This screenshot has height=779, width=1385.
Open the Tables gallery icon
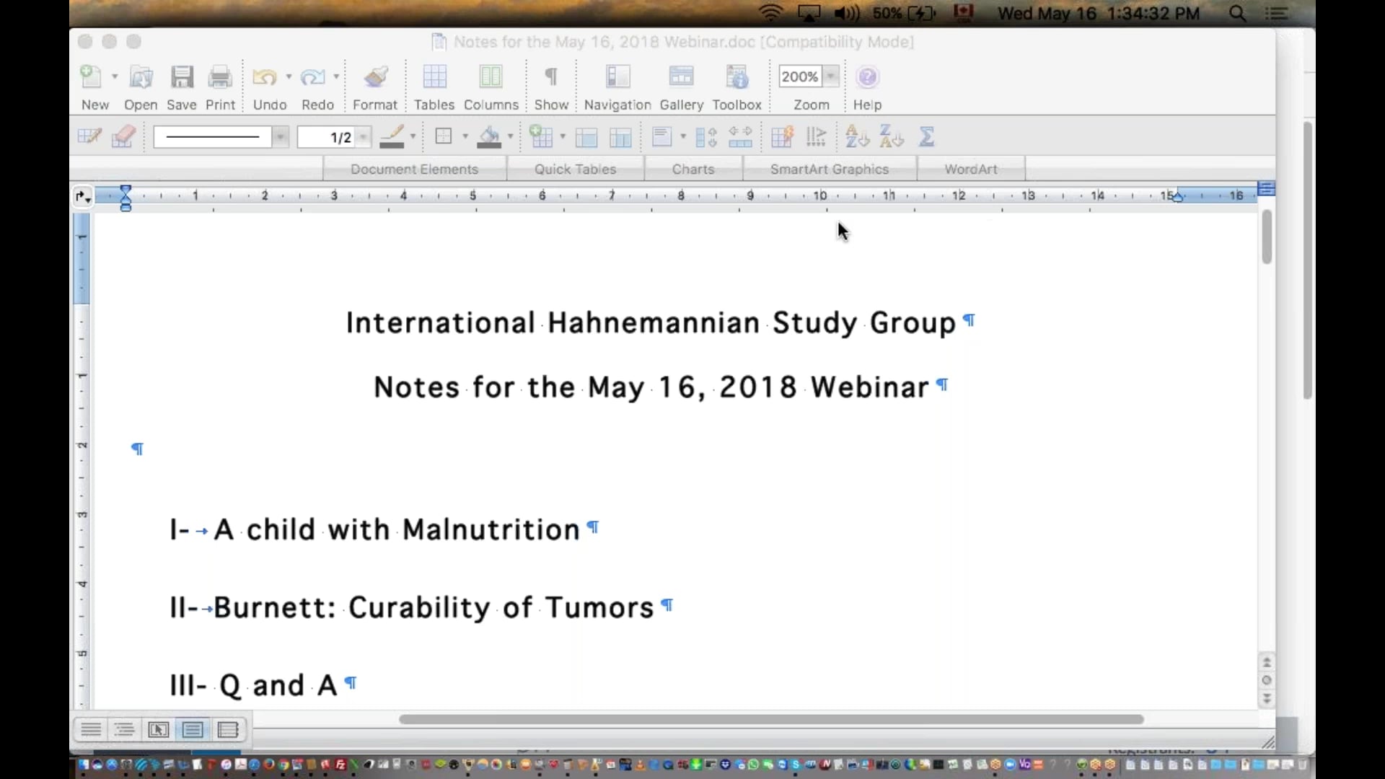[x=434, y=85]
